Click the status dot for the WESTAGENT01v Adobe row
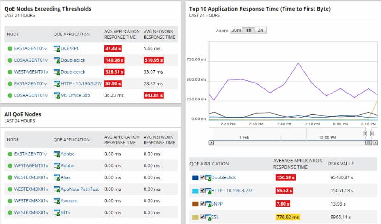The height and width of the screenshot is (224, 381). [10, 166]
